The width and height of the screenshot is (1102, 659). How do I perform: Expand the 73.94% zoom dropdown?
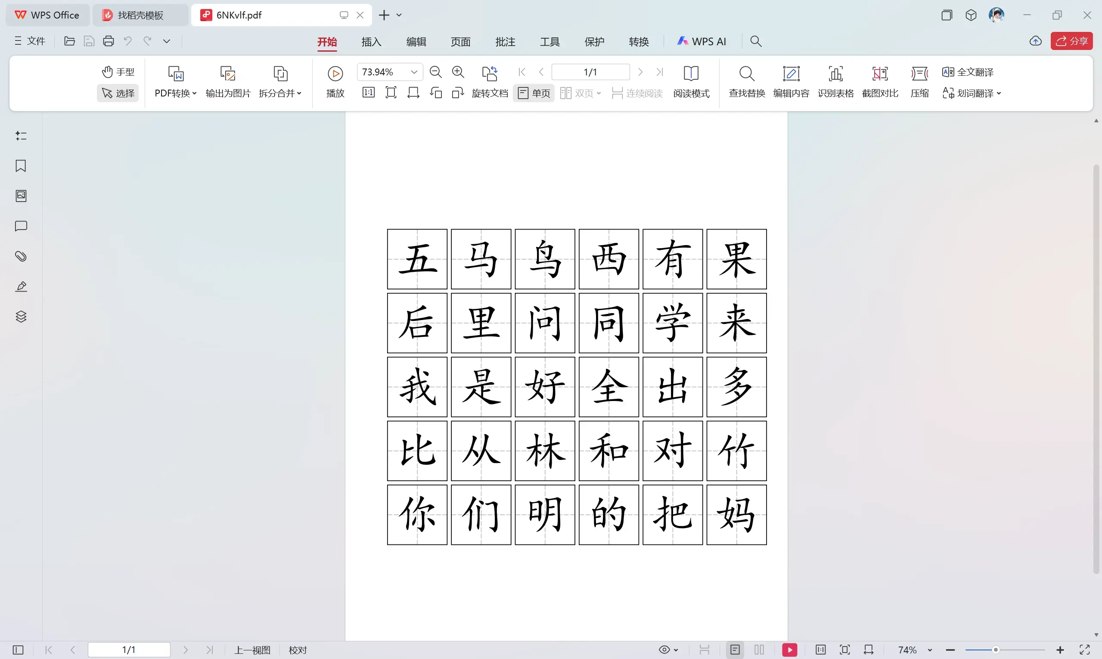pos(414,72)
